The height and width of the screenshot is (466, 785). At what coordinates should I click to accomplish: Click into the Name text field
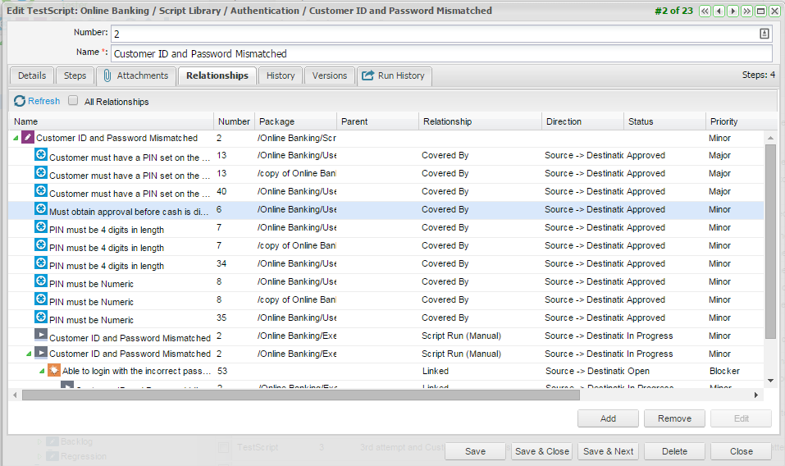(x=440, y=53)
